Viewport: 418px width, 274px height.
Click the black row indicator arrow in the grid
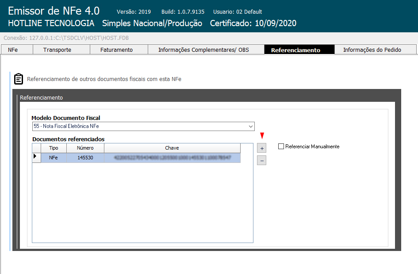(35, 156)
